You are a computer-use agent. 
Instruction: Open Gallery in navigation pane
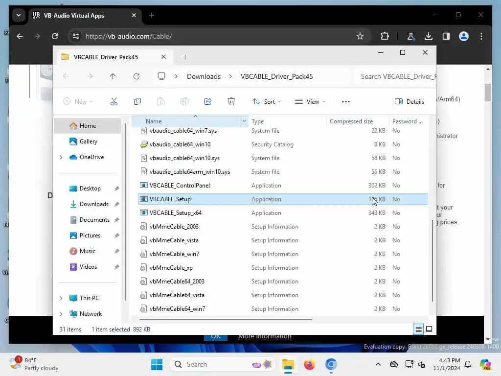[x=88, y=141]
